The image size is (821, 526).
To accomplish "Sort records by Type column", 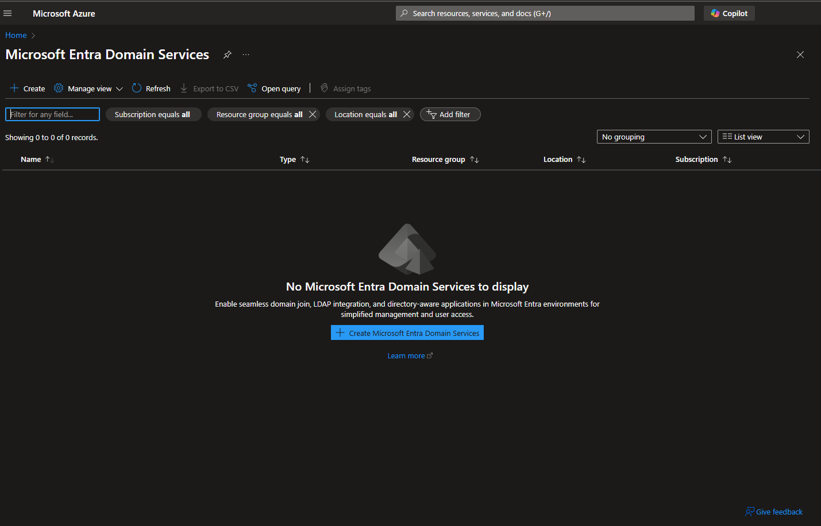I will (x=304, y=160).
